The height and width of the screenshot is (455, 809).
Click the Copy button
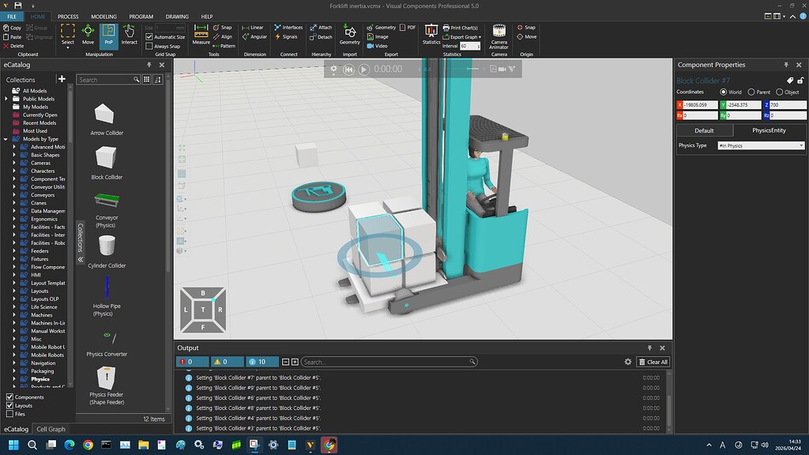13,28
